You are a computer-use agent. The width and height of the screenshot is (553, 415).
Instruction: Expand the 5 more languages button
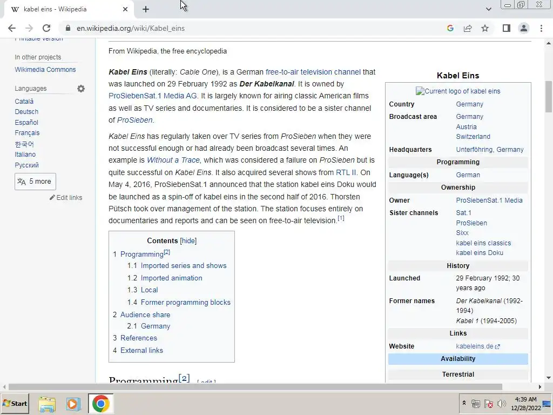[35, 182]
